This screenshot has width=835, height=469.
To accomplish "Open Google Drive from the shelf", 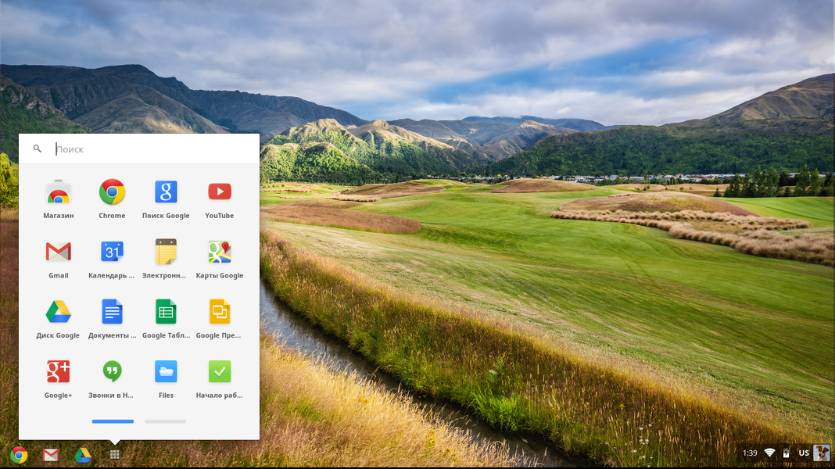I will pos(83,455).
